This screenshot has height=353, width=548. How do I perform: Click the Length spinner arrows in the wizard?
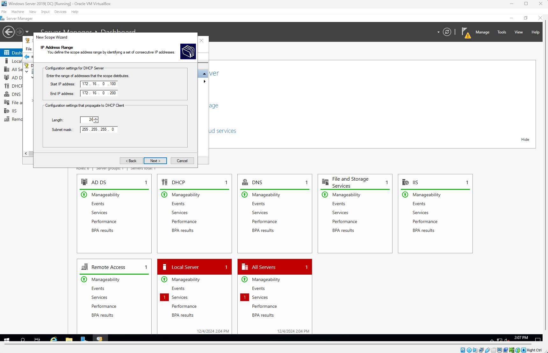[96, 120]
